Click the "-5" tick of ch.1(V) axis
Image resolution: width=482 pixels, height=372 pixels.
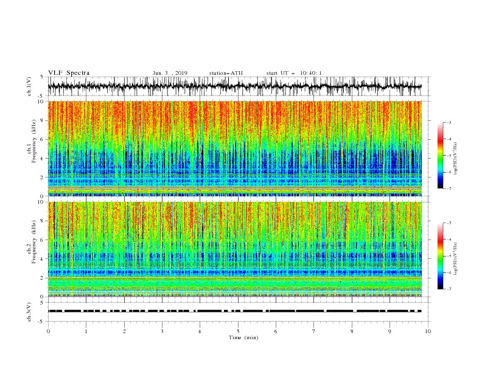click(x=41, y=96)
